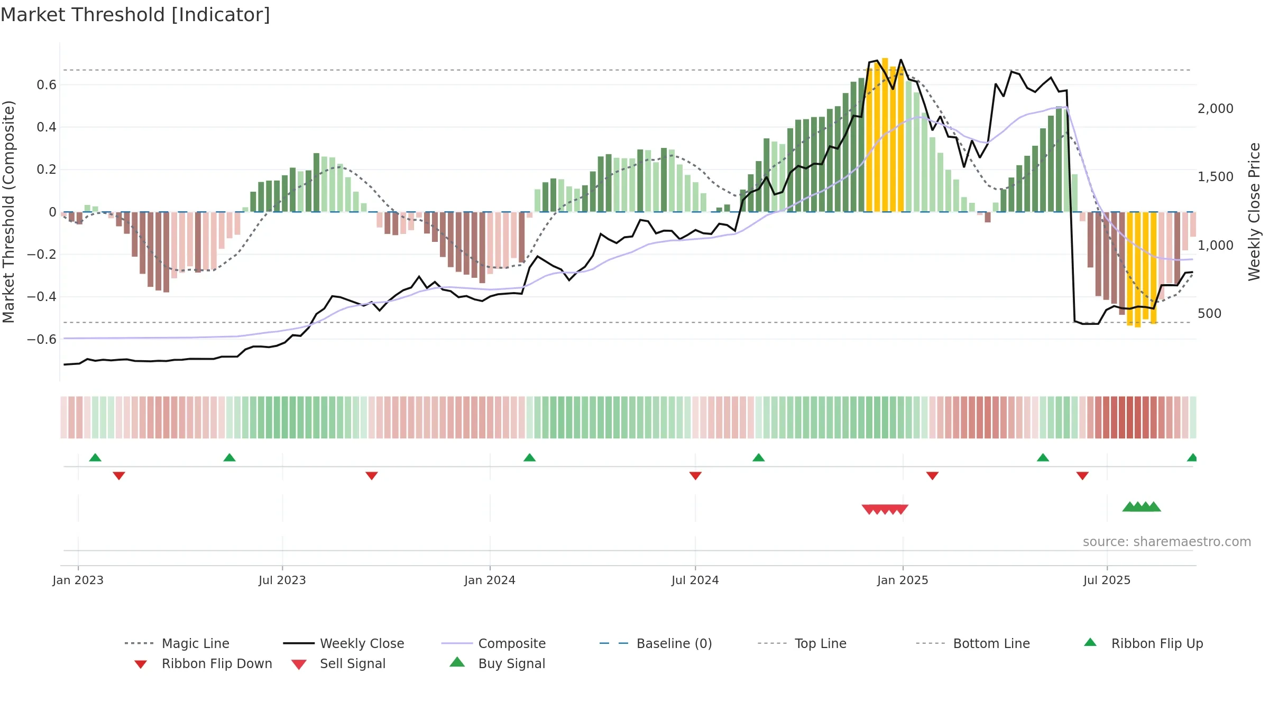Click the 1,000 price tick label
The image size is (1269, 713).
tap(1216, 246)
